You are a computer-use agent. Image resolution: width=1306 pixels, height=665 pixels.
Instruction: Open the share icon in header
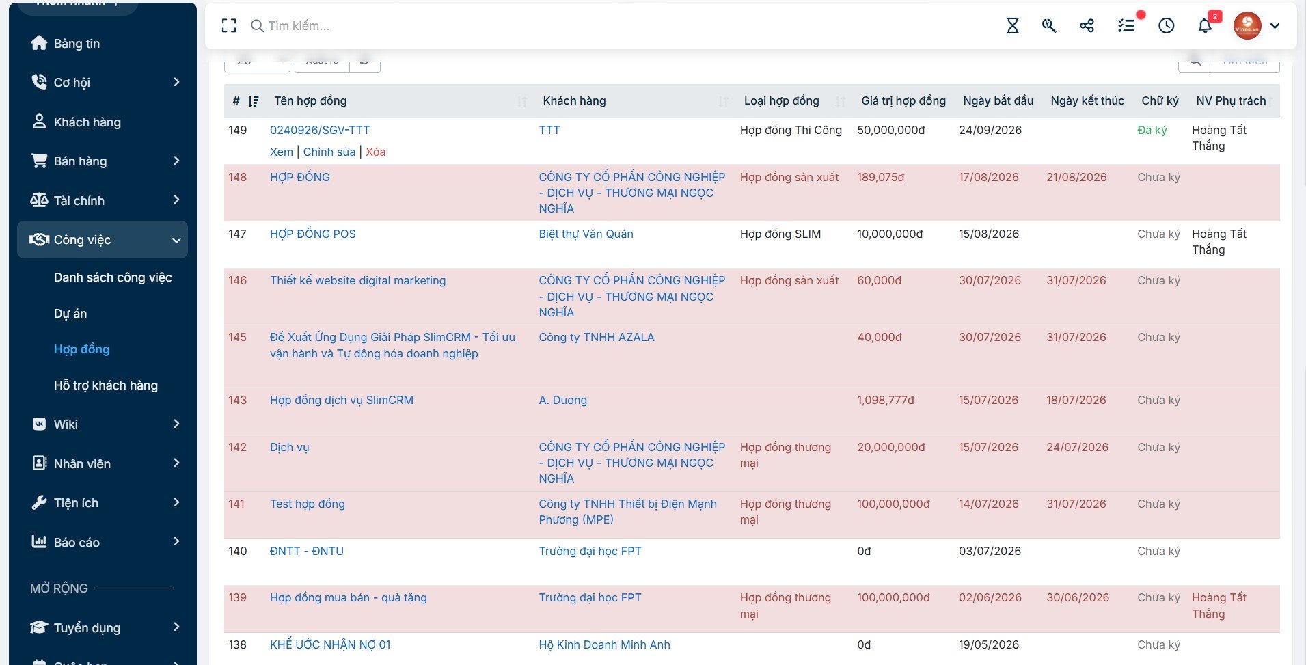click(1087, 26)
